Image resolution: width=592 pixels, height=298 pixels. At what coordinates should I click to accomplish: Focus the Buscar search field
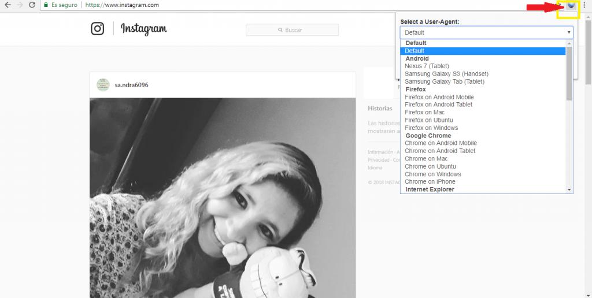[x=292, y=30]
